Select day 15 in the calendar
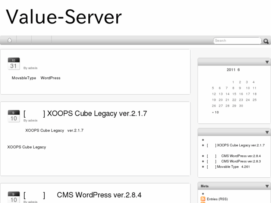The width and height of the screenshot is (271, 203). coord(234,94)
